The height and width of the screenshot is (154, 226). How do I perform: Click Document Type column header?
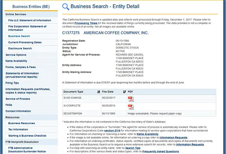click(73, 92)
